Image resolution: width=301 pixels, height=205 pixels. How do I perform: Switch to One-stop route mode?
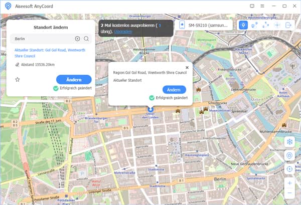[x=255, y=25]
